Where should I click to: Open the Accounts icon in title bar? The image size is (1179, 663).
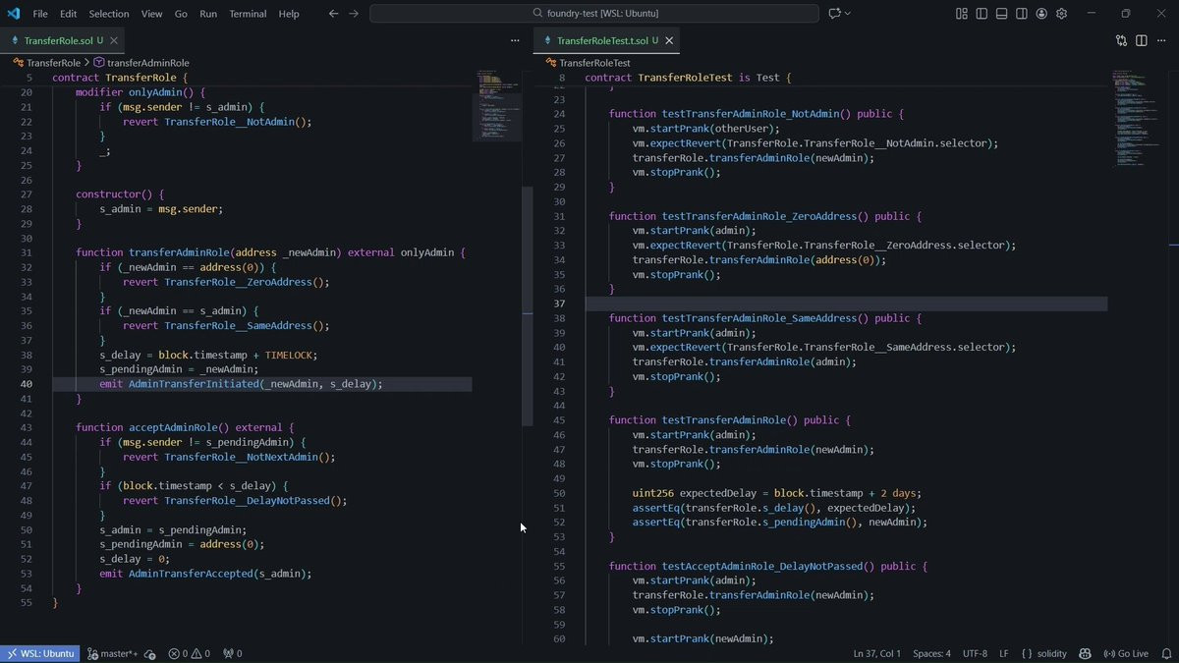1041,14
